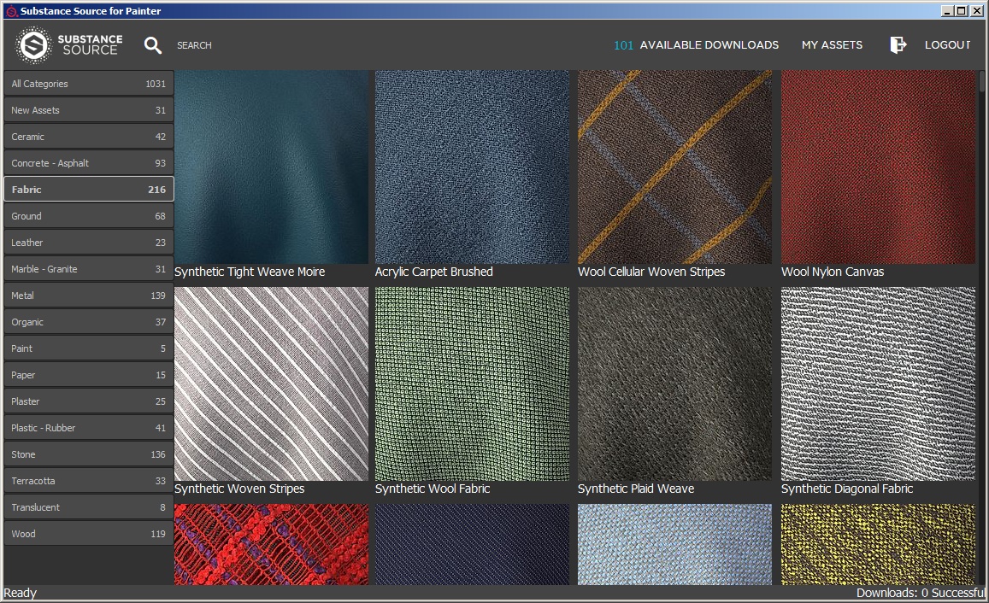
Task: Open Acrylic Carpet Brushed thumbnail
Action: (x=472, y=167)
